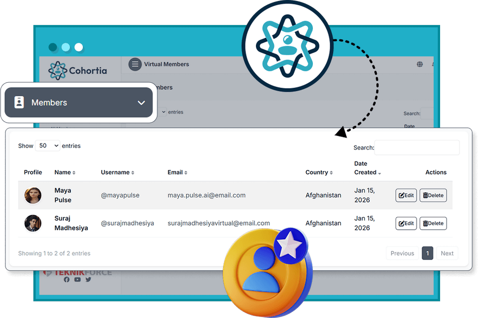Click username @surajmadhesiya
This screenshot has height=318, width=479.
(x=127, y=223)
